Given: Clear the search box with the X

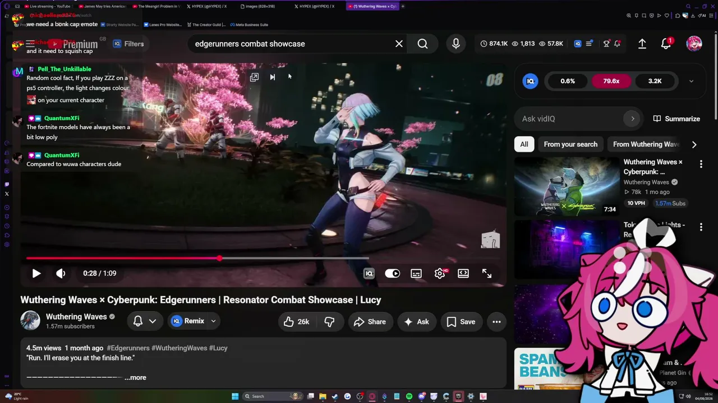Looking at the screenshot, I should click(x=399, y=44).
